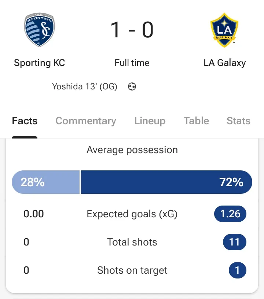Click the 1.26 expected goals badge
Screen dimensions: 264x299
tap(230, 214)
